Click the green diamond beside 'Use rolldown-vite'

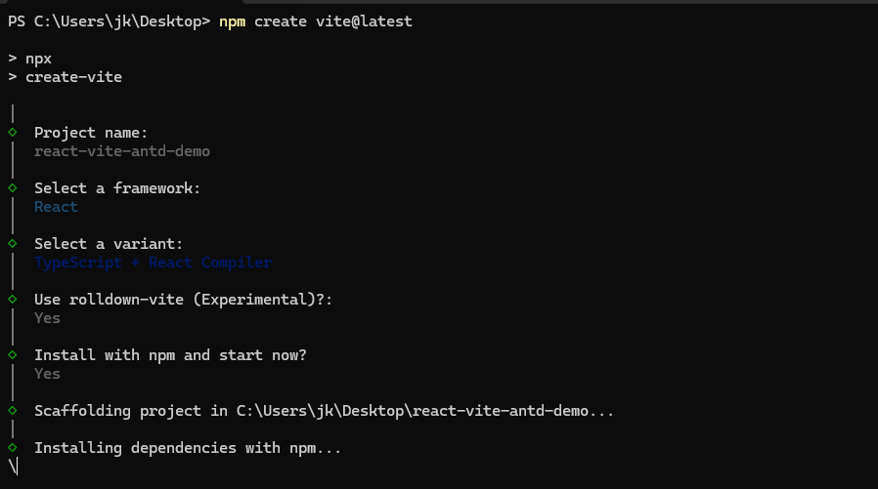(13, 299)
